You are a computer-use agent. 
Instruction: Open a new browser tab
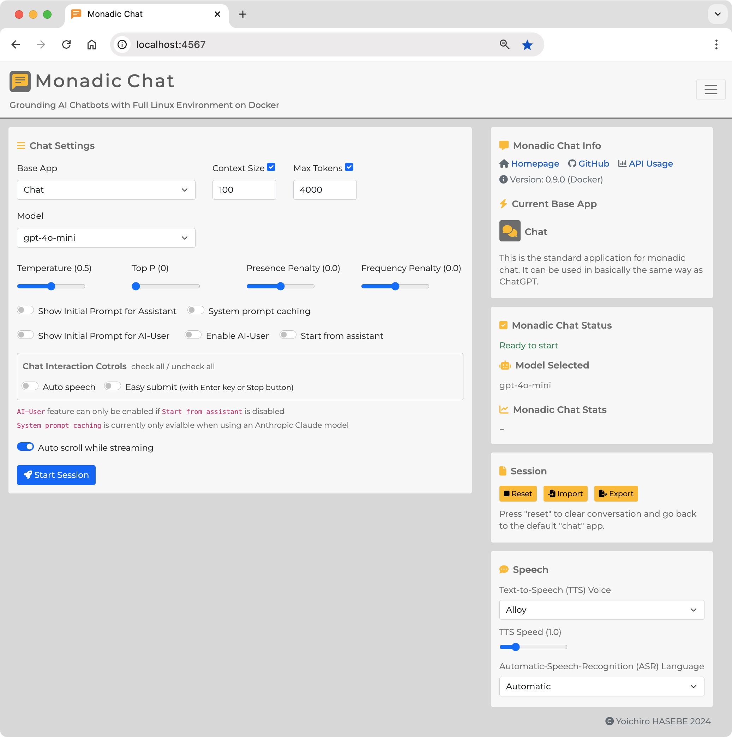tap(242, 14)
